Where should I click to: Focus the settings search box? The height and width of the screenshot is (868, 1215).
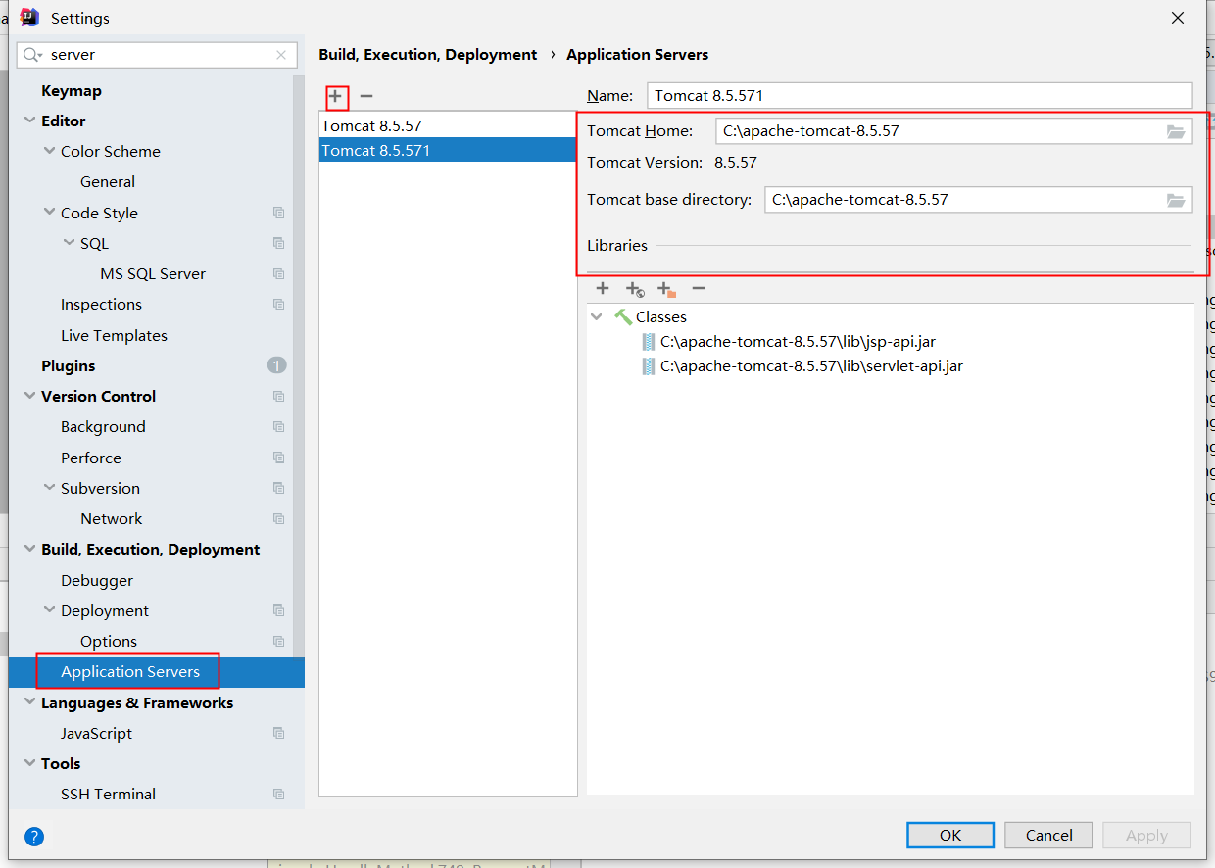coord(157,55)
